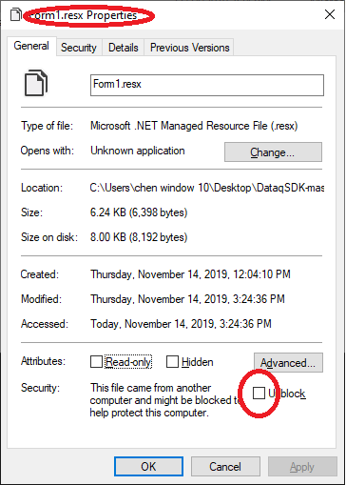Click the Location path text
Screen dimensions: 346x485
(207, 188)
